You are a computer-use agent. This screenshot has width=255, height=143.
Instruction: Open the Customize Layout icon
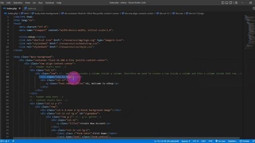236,3
